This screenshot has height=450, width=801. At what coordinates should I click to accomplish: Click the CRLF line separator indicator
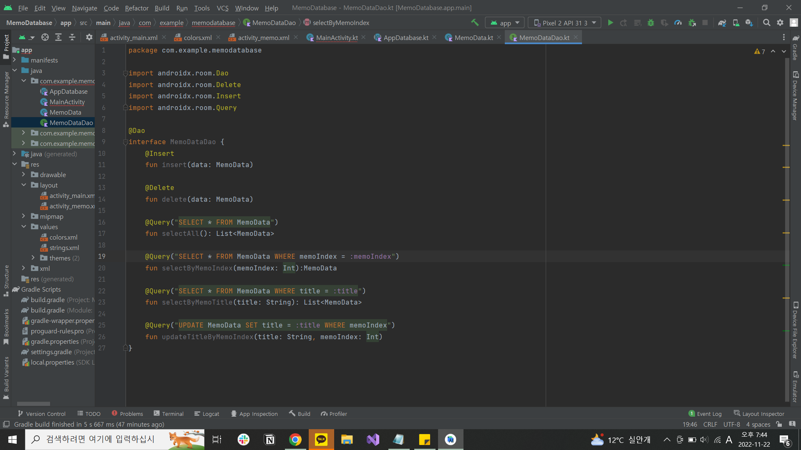point(710,424)
